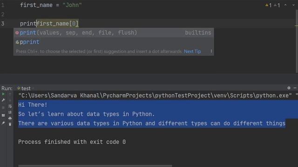Print the console output

pos(10,118)
